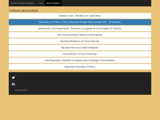Image resolution: width=160 pixels, height=120 pixels.
Task: Open Herramientas 2.0 Para el Docente
Action: pos(80,54)
